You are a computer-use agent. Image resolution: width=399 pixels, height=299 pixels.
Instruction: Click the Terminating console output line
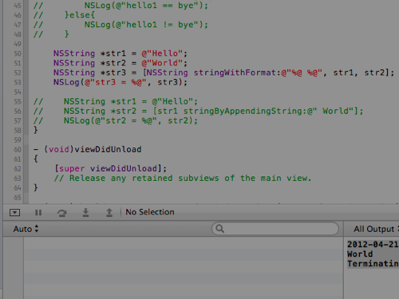[373, 264]
